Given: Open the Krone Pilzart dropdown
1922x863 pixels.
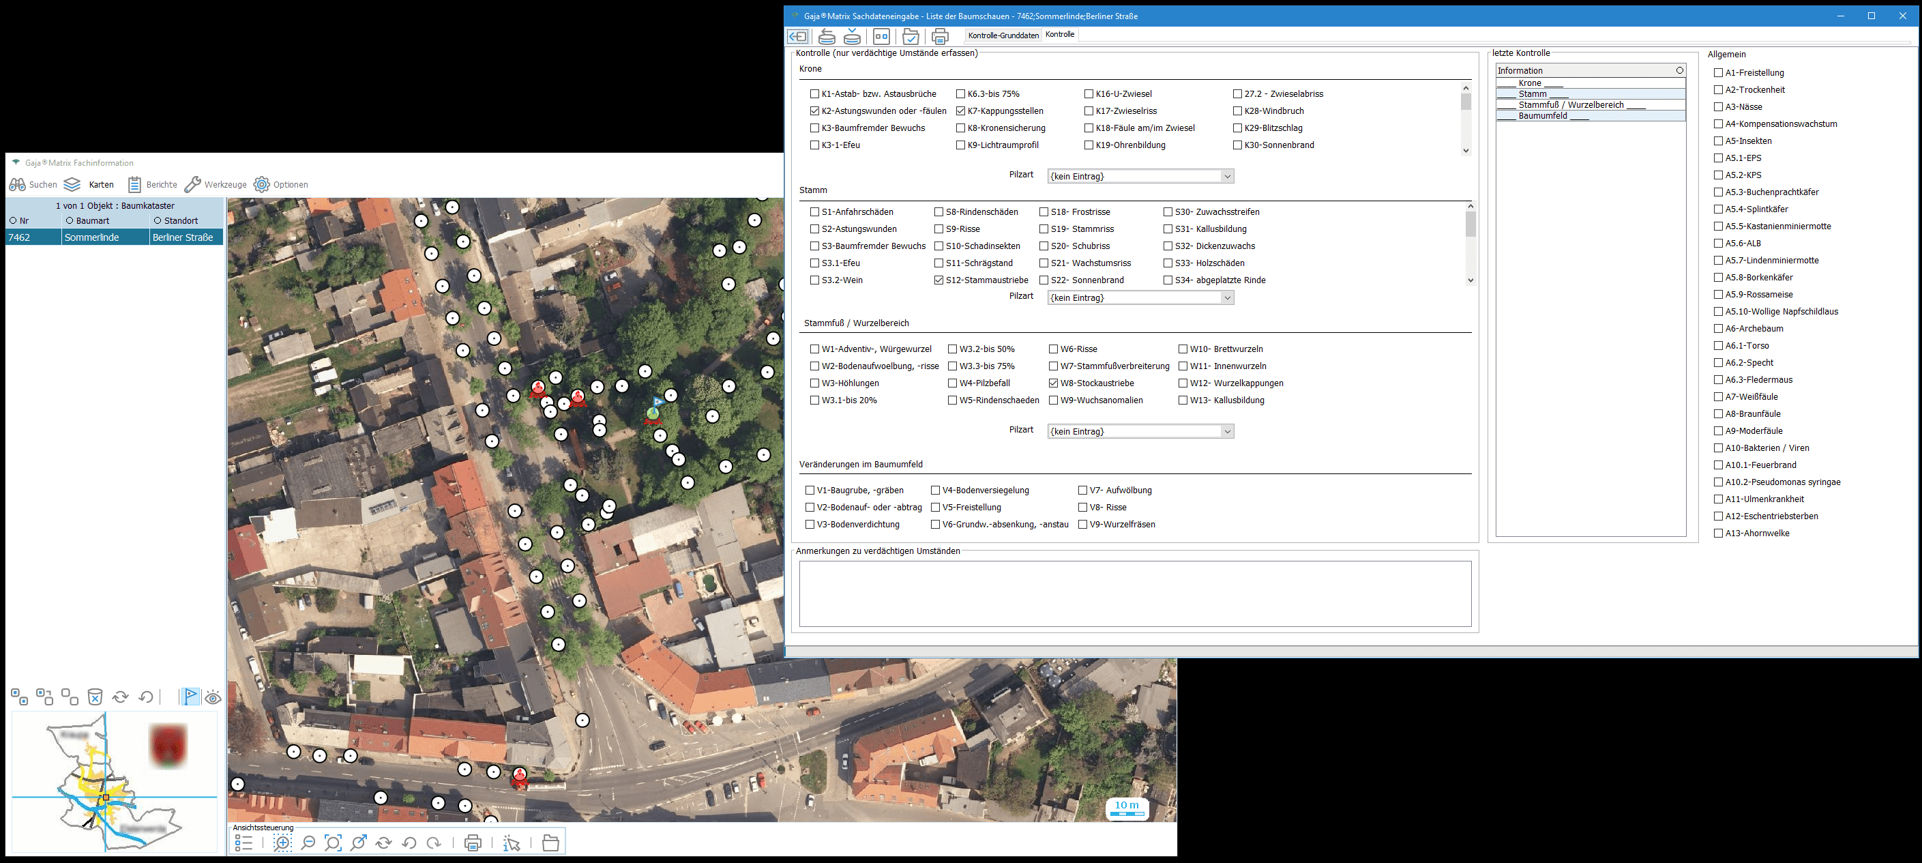Looking at the screenshot, I should click(x=1226, y=176).
